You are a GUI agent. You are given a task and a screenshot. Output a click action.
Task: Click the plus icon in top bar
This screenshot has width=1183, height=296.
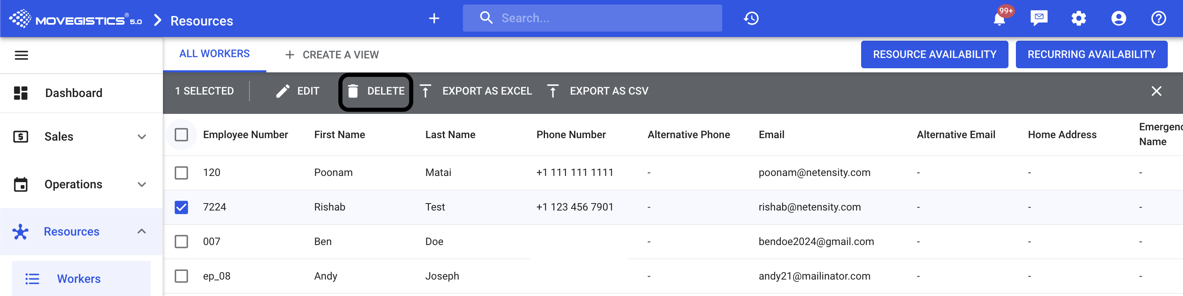433,18
